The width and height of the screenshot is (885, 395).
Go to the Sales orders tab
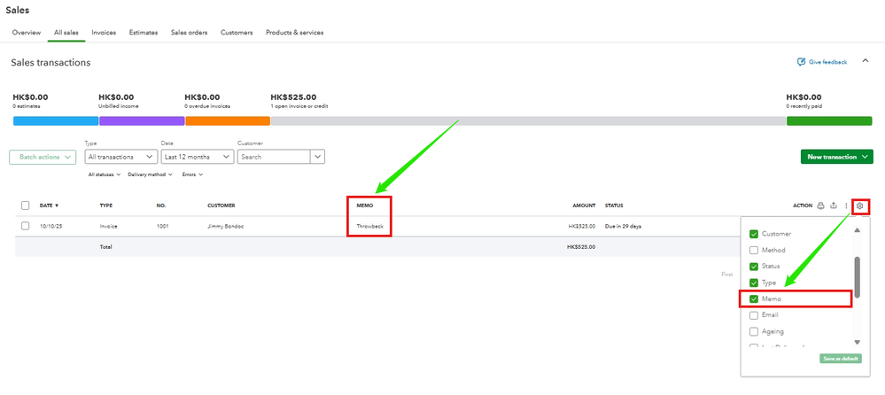tap(189, 33)
